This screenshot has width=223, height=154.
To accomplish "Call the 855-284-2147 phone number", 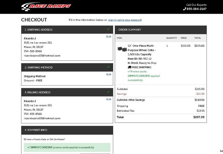I will 197,9.
